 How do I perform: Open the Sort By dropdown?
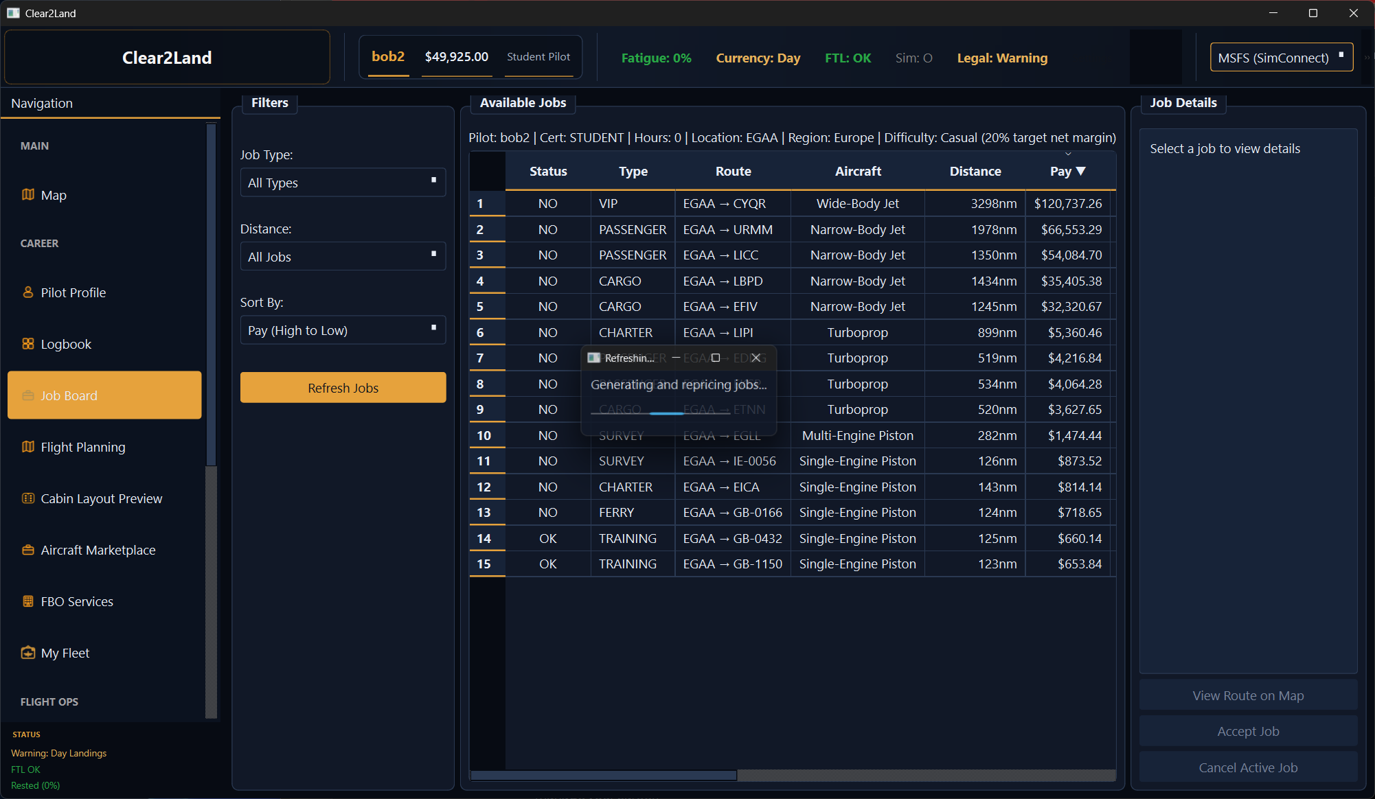(x=342, y=330)
